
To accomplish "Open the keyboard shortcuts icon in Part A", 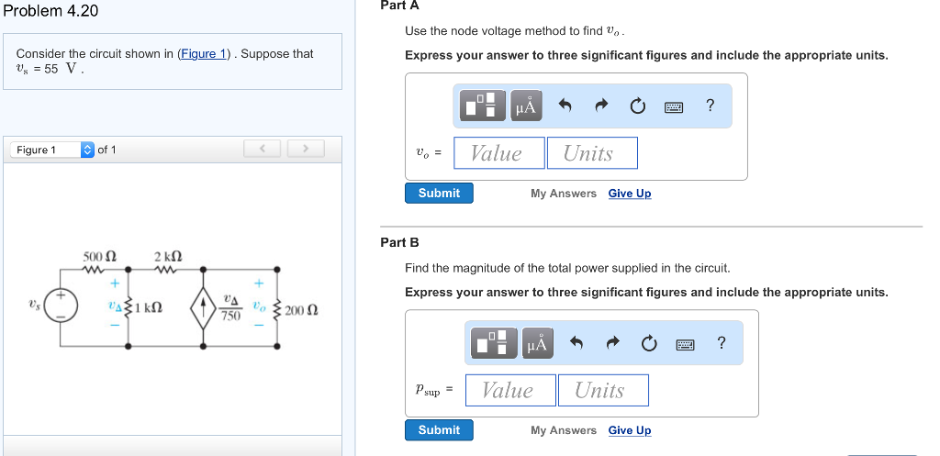I will (674, 106).
